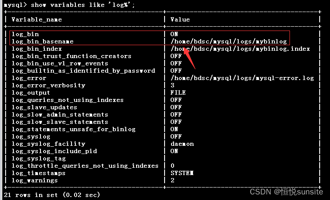
Task: Click the log_bin_basename path value
Action: pyautogui.click(x=229, y=41)
